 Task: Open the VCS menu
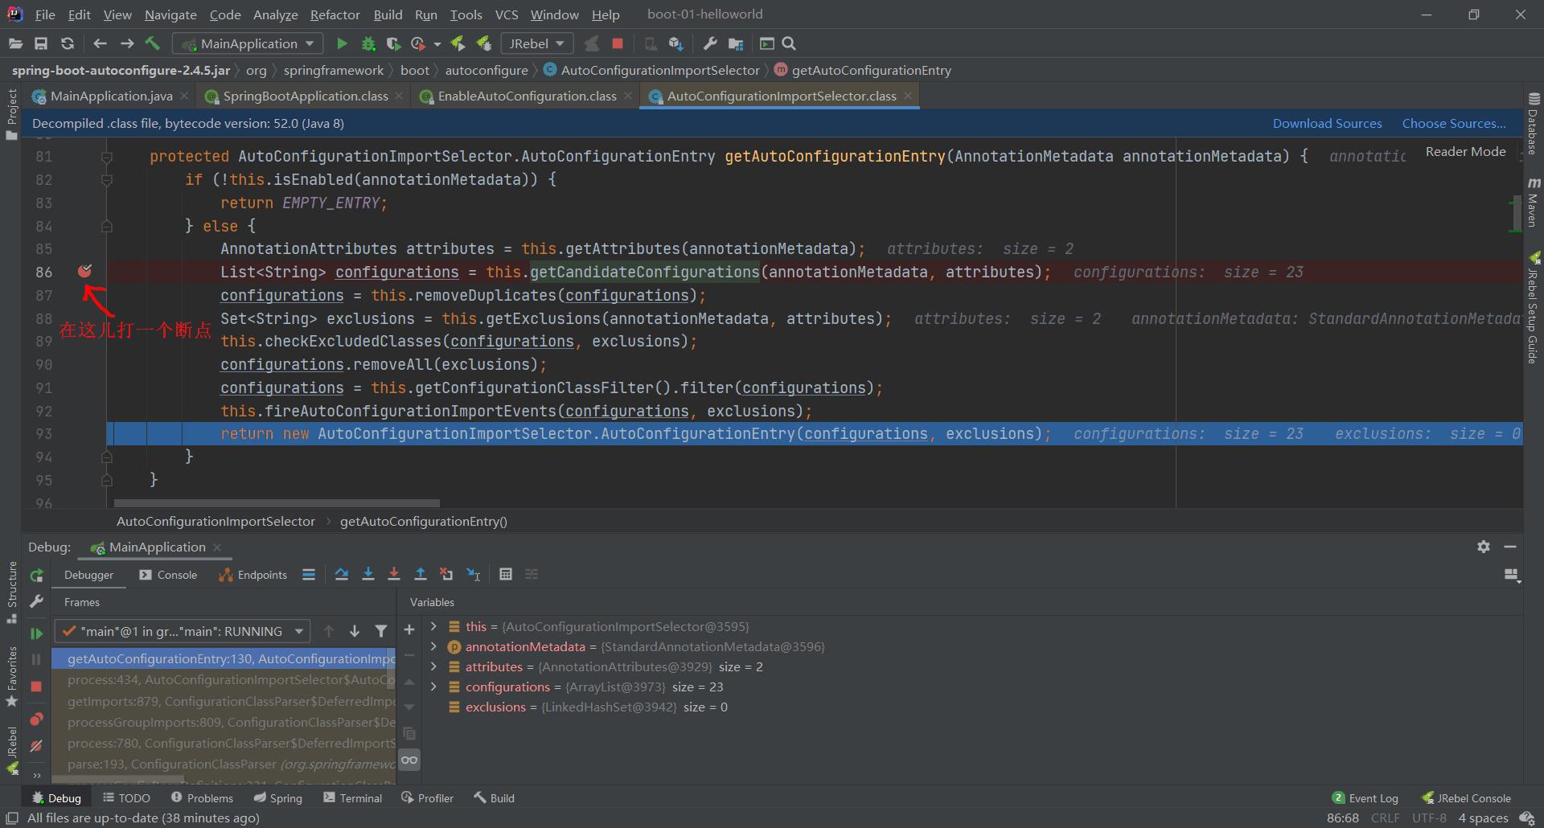(x=507, y=14)
